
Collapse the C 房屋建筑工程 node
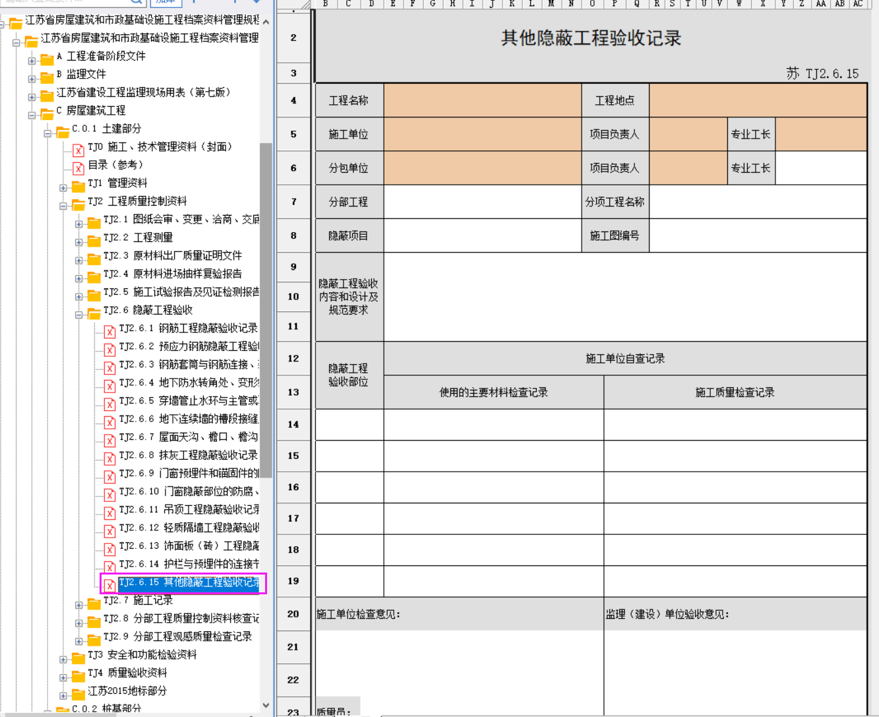pyautogui.click(x=32, y=115)
